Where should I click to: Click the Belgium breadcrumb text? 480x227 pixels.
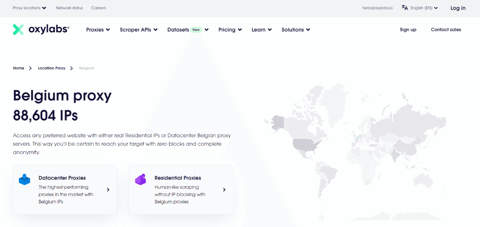click(87, 68)
